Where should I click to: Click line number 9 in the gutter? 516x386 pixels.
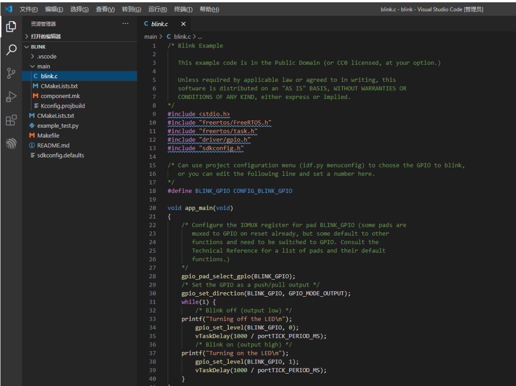(x=154, y=114)
